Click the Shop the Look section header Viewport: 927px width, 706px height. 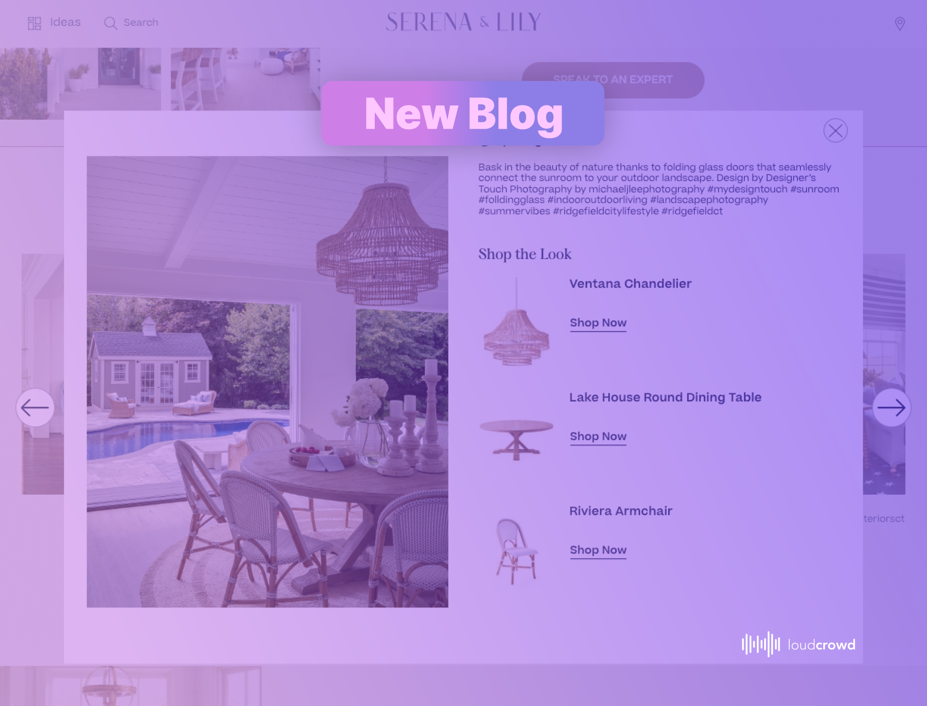(525, 254)
